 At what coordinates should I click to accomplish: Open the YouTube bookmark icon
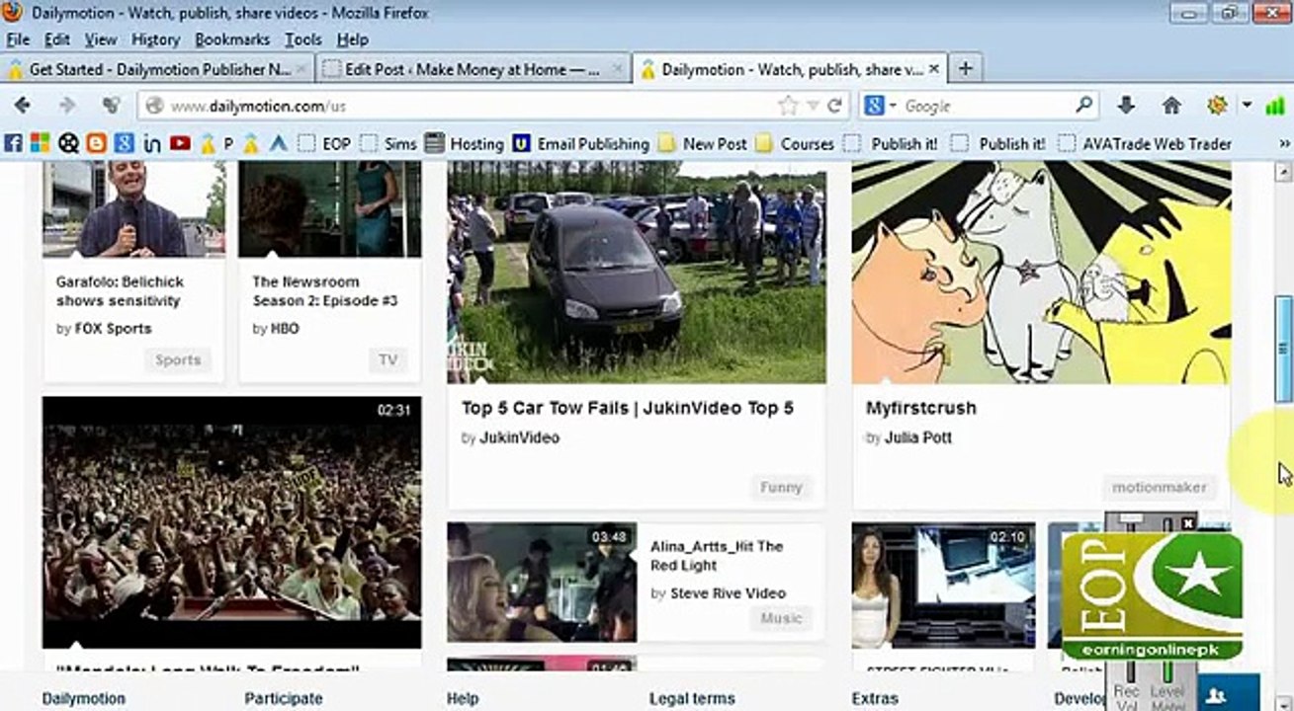(180, 143)
